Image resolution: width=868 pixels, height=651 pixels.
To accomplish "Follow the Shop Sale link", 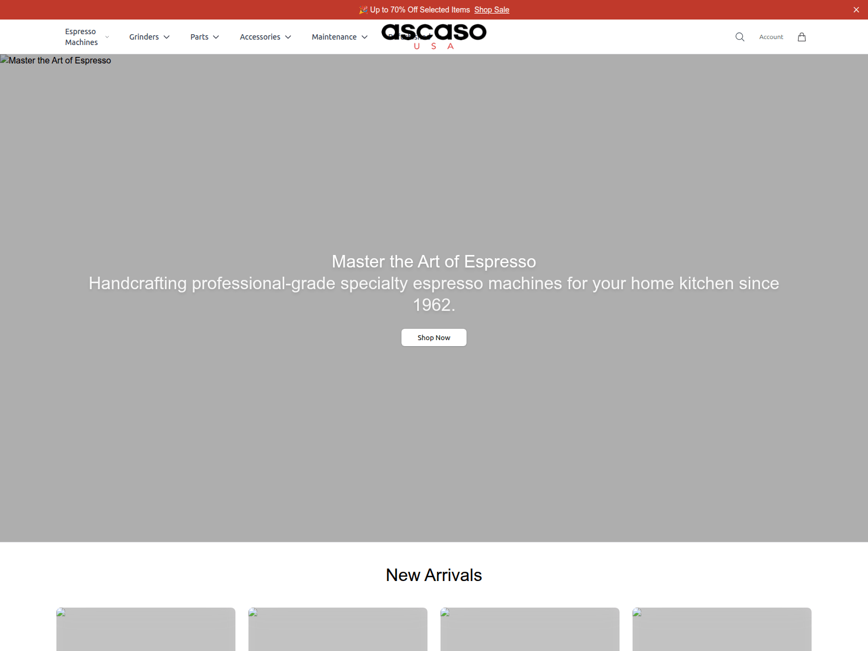I will (x=492, y=10).
